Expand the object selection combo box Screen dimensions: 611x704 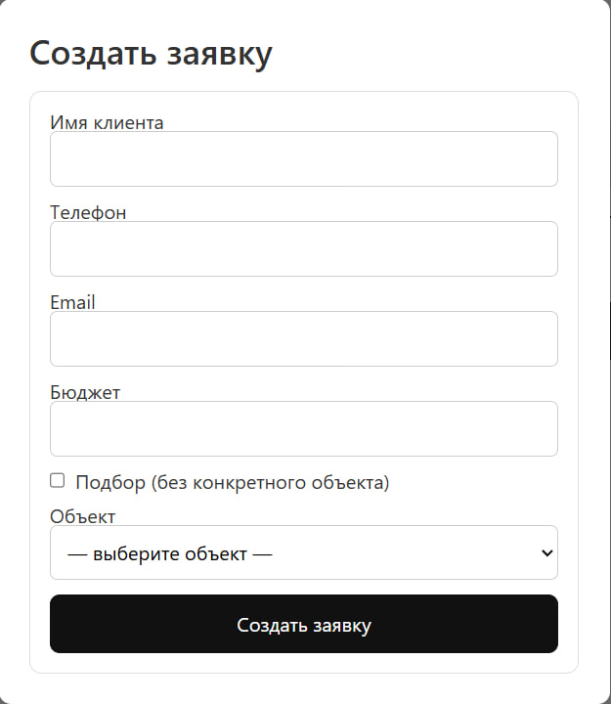[x=303, y=553]
